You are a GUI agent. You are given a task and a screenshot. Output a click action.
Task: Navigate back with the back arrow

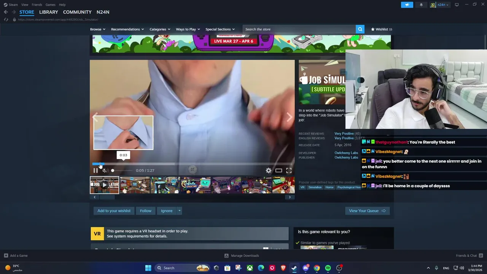point(6,12)
